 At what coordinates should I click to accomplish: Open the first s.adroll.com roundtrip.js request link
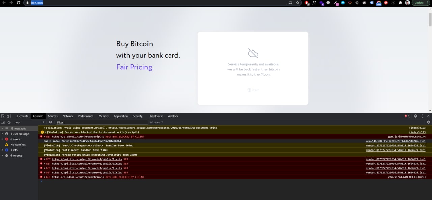(78, 137)
